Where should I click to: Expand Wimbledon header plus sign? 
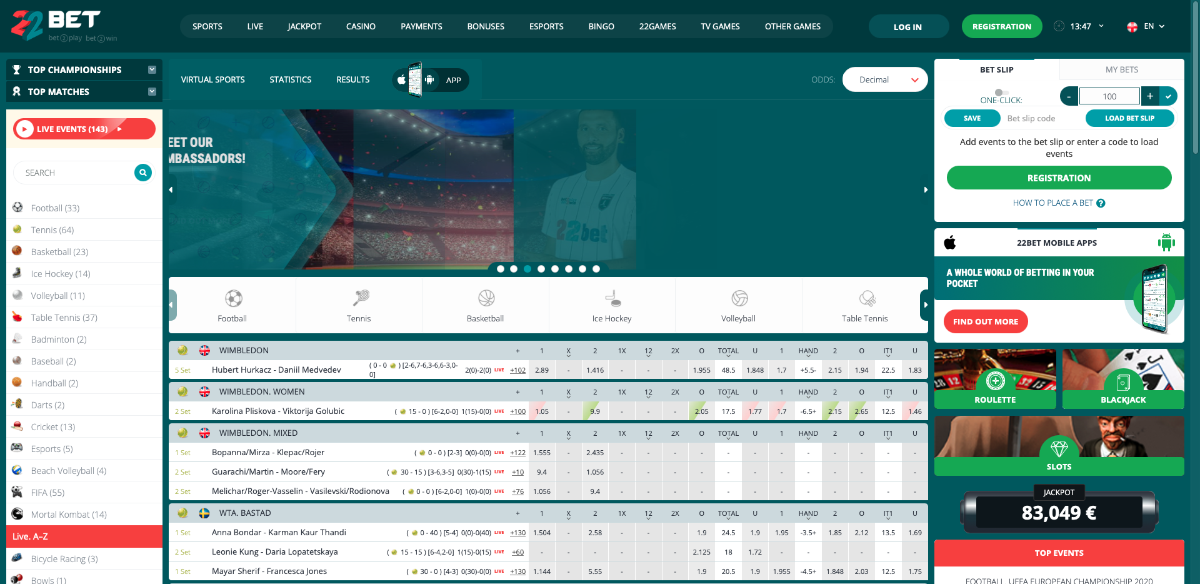coord(517,351)
